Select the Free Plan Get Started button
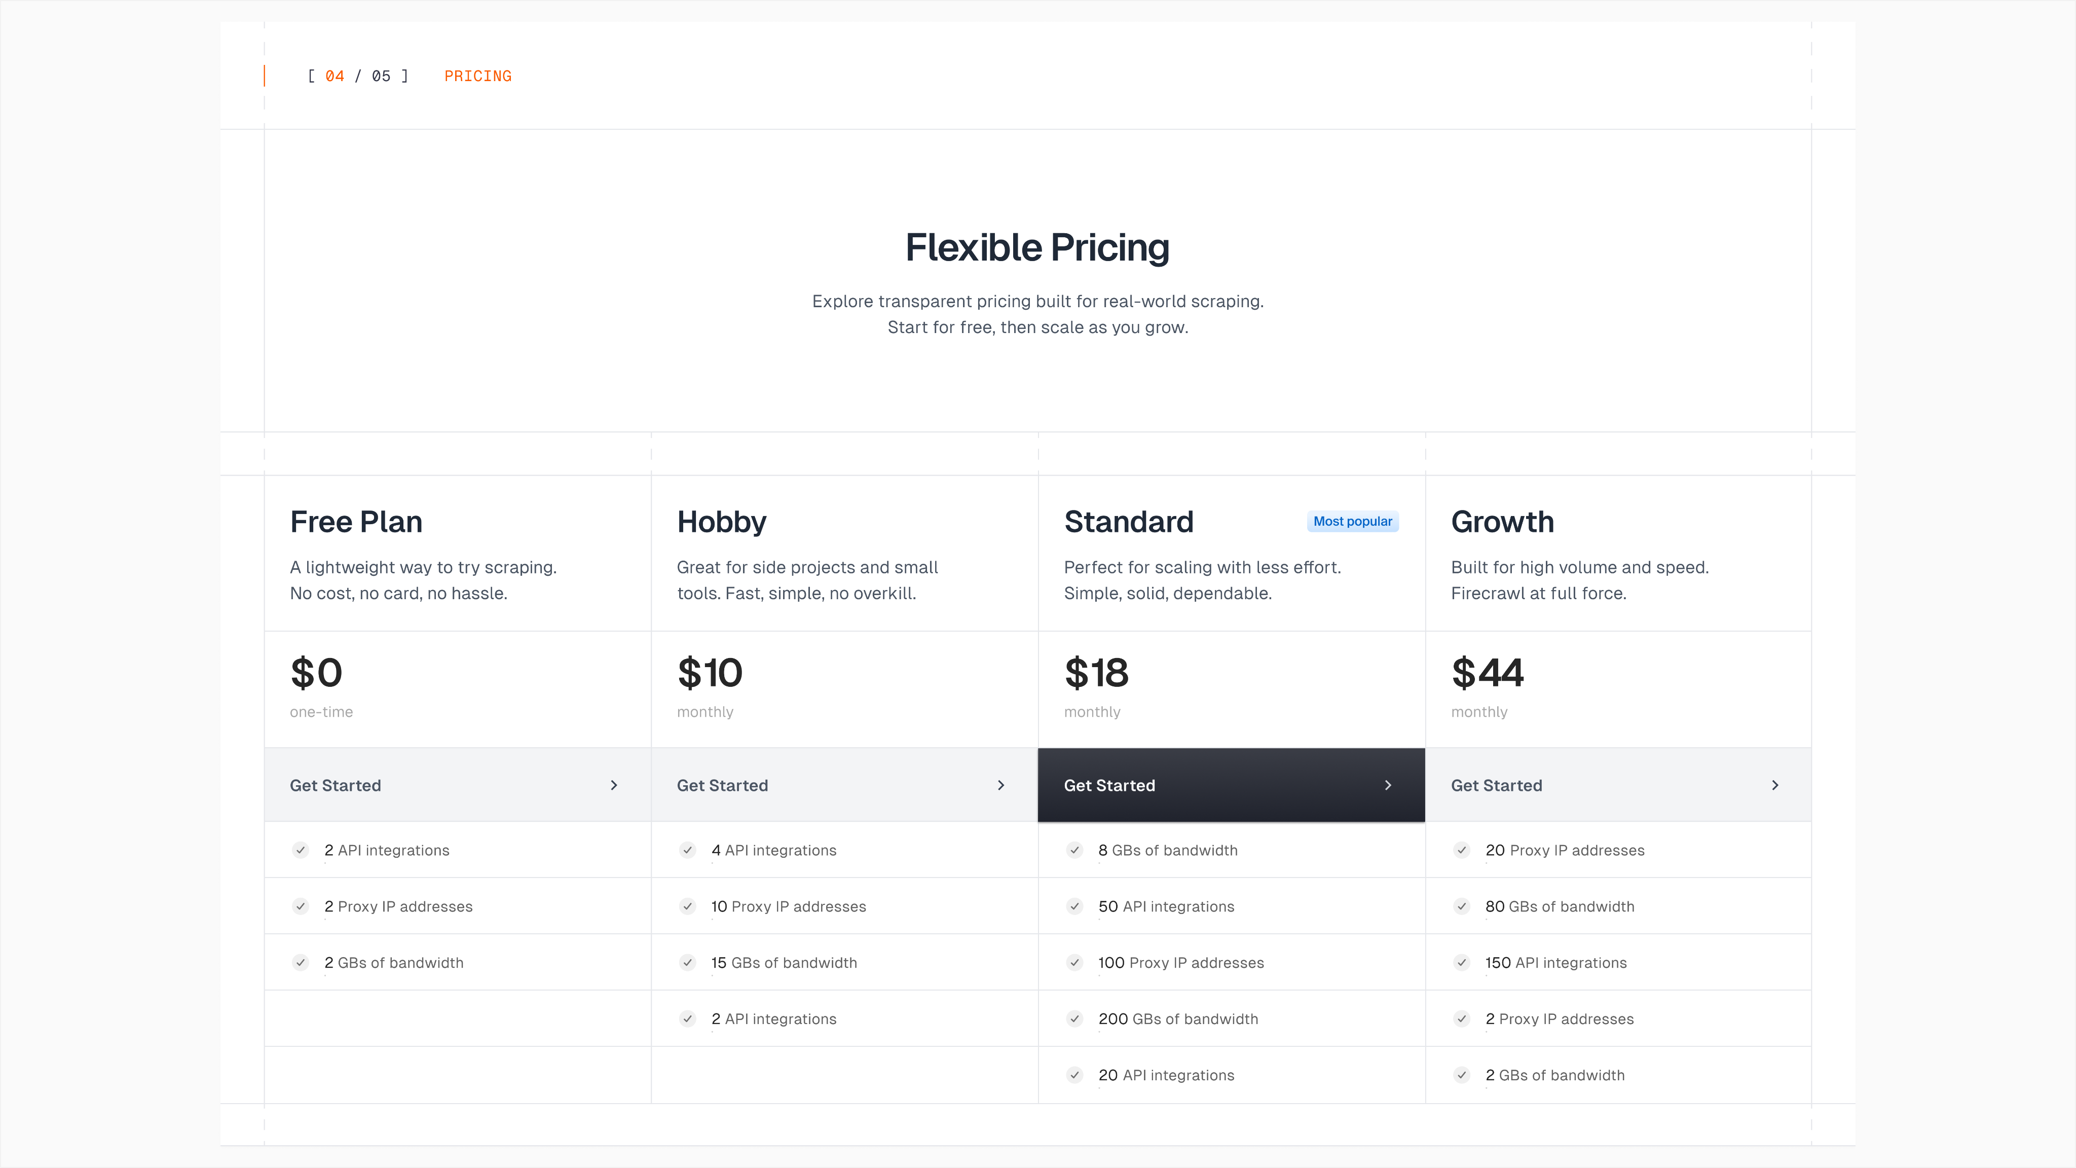2076x1168 pixels. click(x=457, y=785)
